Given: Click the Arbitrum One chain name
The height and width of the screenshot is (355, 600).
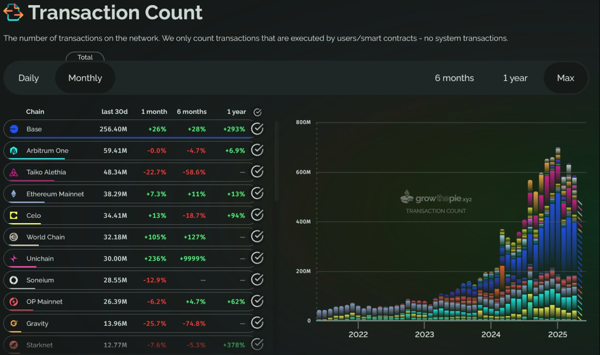Looking at the screenshot, I should (x=48, y=151).
